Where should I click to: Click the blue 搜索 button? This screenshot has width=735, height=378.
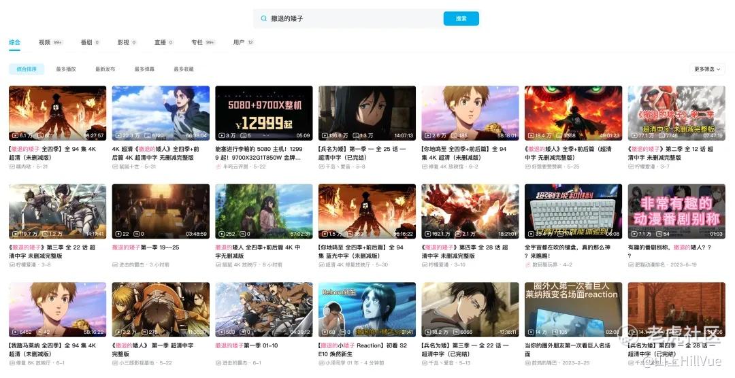461,19
